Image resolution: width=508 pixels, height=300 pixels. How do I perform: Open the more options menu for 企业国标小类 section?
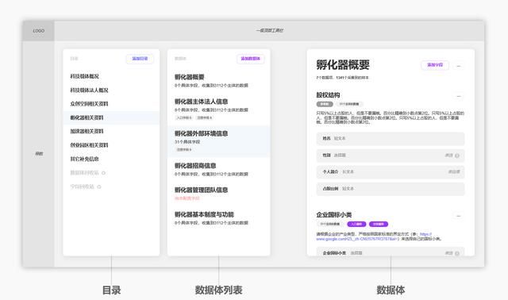point(459,216)
